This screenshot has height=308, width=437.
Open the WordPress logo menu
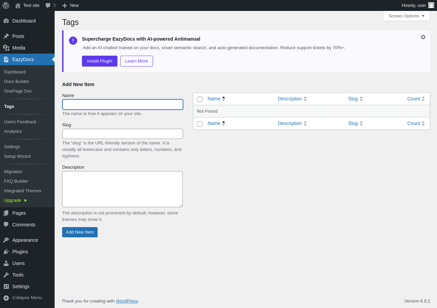pyautogui.click(x=6, y=5)
